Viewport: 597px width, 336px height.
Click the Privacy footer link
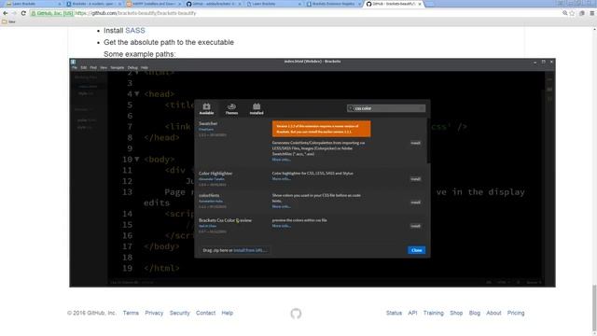pos(154,313)
